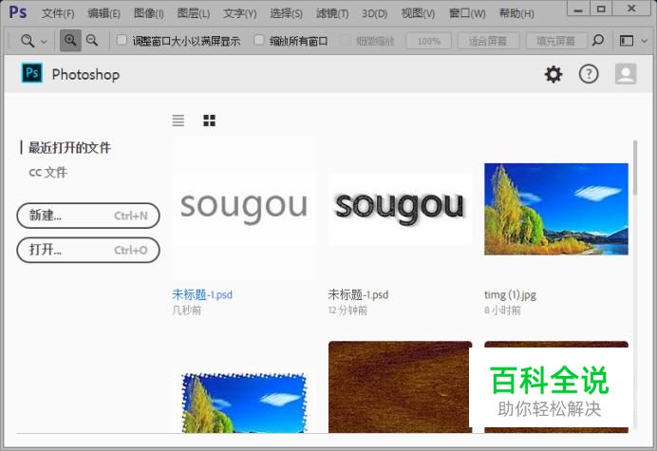Maximize the Photoshop window
This screenshot has width=657, height=451.
click(x=601, y=9)
